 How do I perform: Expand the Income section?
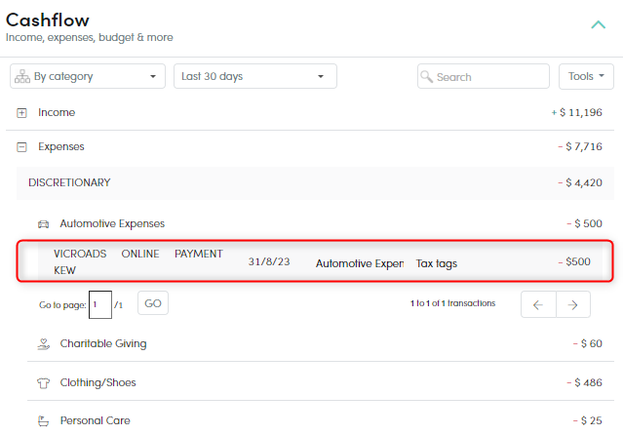[21, 113]
